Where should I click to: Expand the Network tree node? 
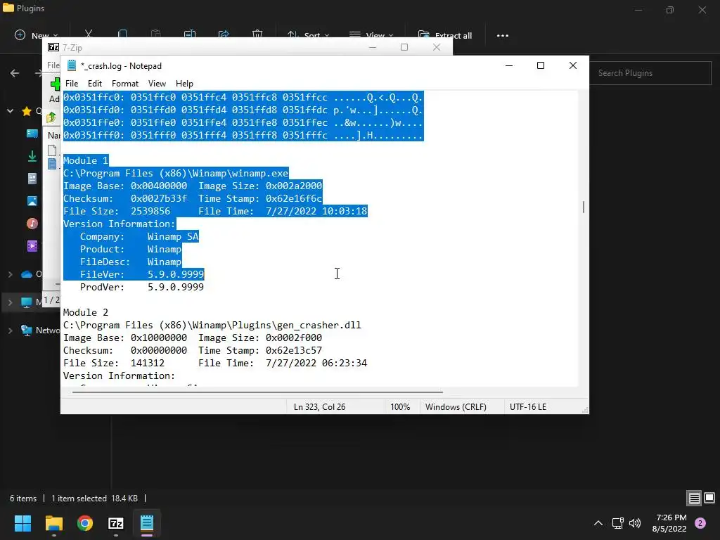(x=10, y=330)
